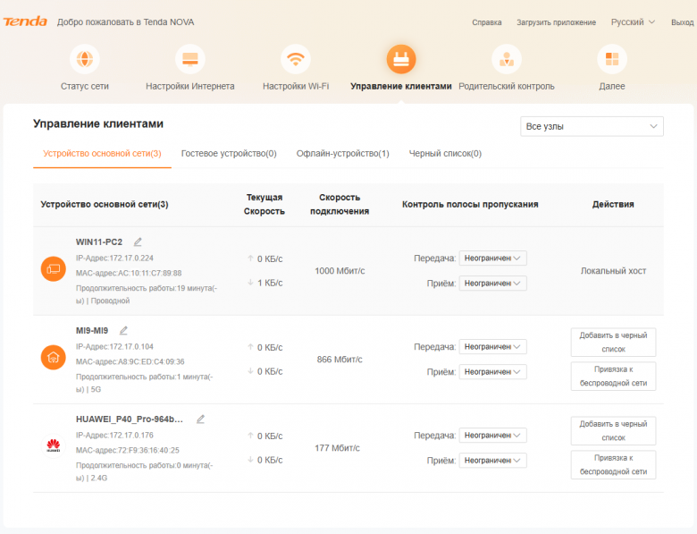This screenshot has width=697, height=534.
Task: Expand the 'Все узлы' node dropdown
Action: tap(592, 126)
